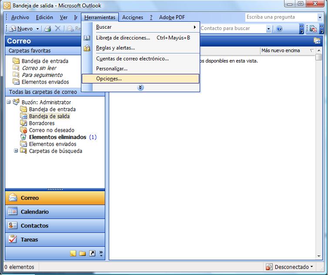Open Desconectado status dropdown
Screen dimensions: 328x275
click(x=311, y=267)
